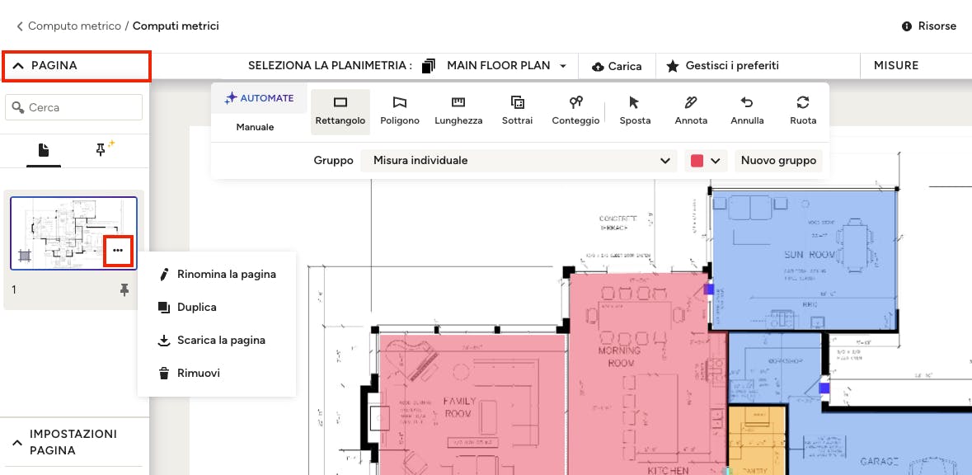Activate the Sottrai tool
Viewport: 972px width, 475px height.
[517, 111]
